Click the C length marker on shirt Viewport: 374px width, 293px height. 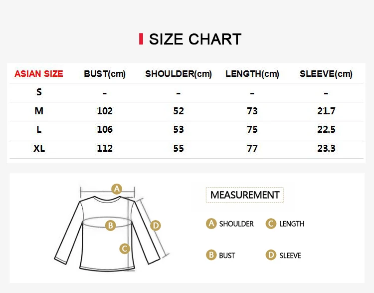point(125,249)
